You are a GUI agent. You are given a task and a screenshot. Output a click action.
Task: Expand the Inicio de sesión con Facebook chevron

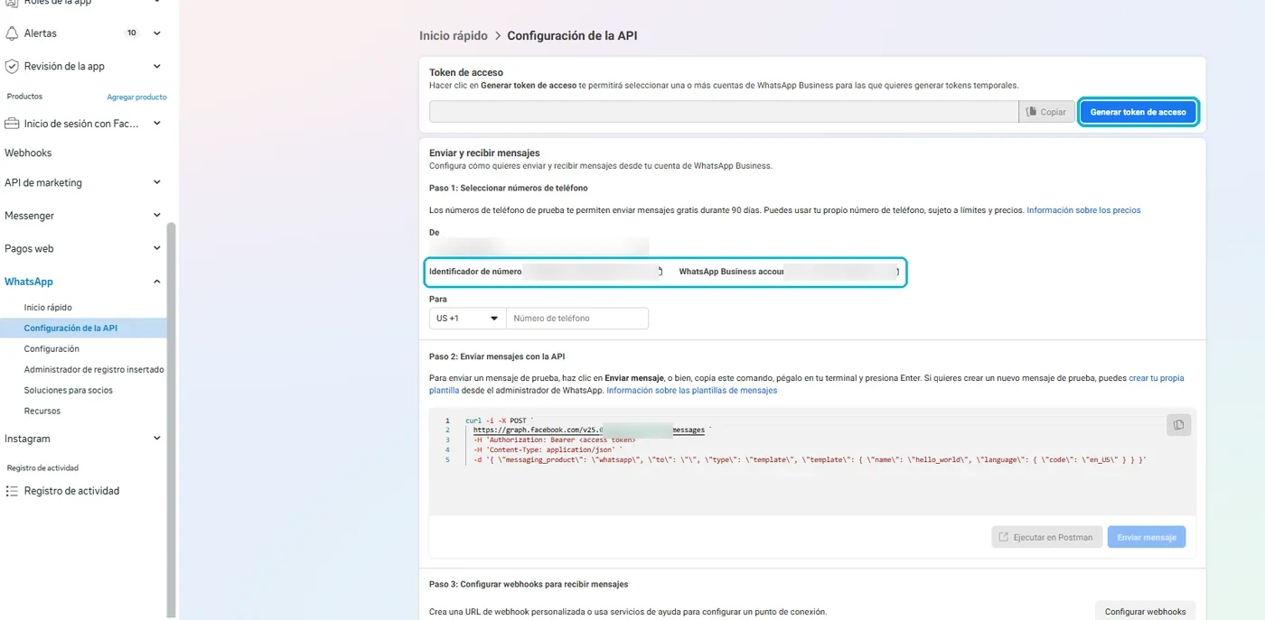point(157,124)
